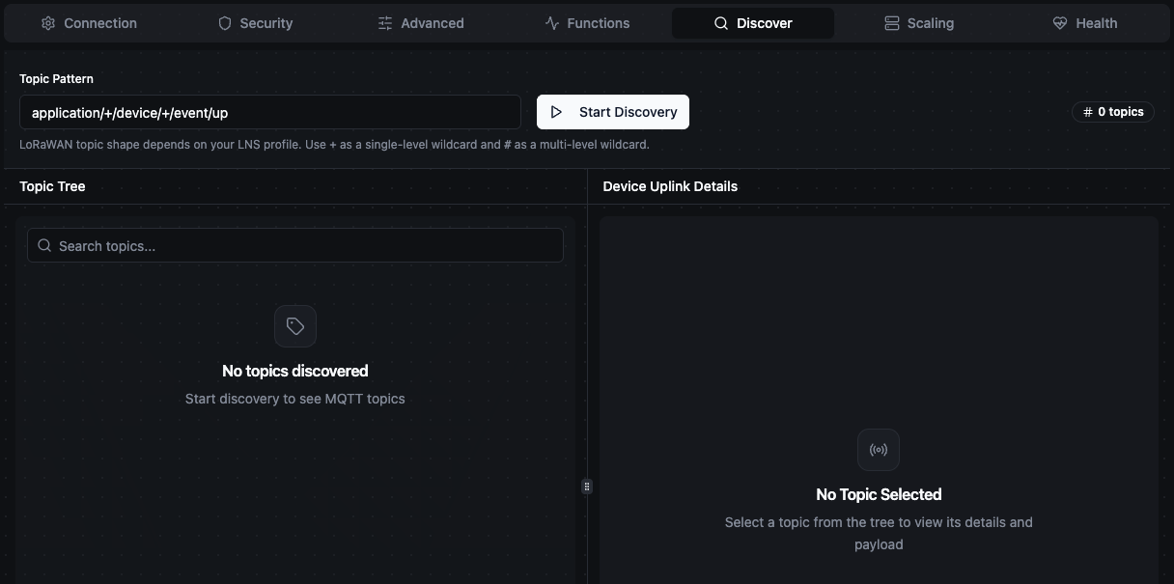Image resolution: width=1174 pixels, height=584 pixels.
Task: Switch to the Health tab
Action: point(1085,23)
